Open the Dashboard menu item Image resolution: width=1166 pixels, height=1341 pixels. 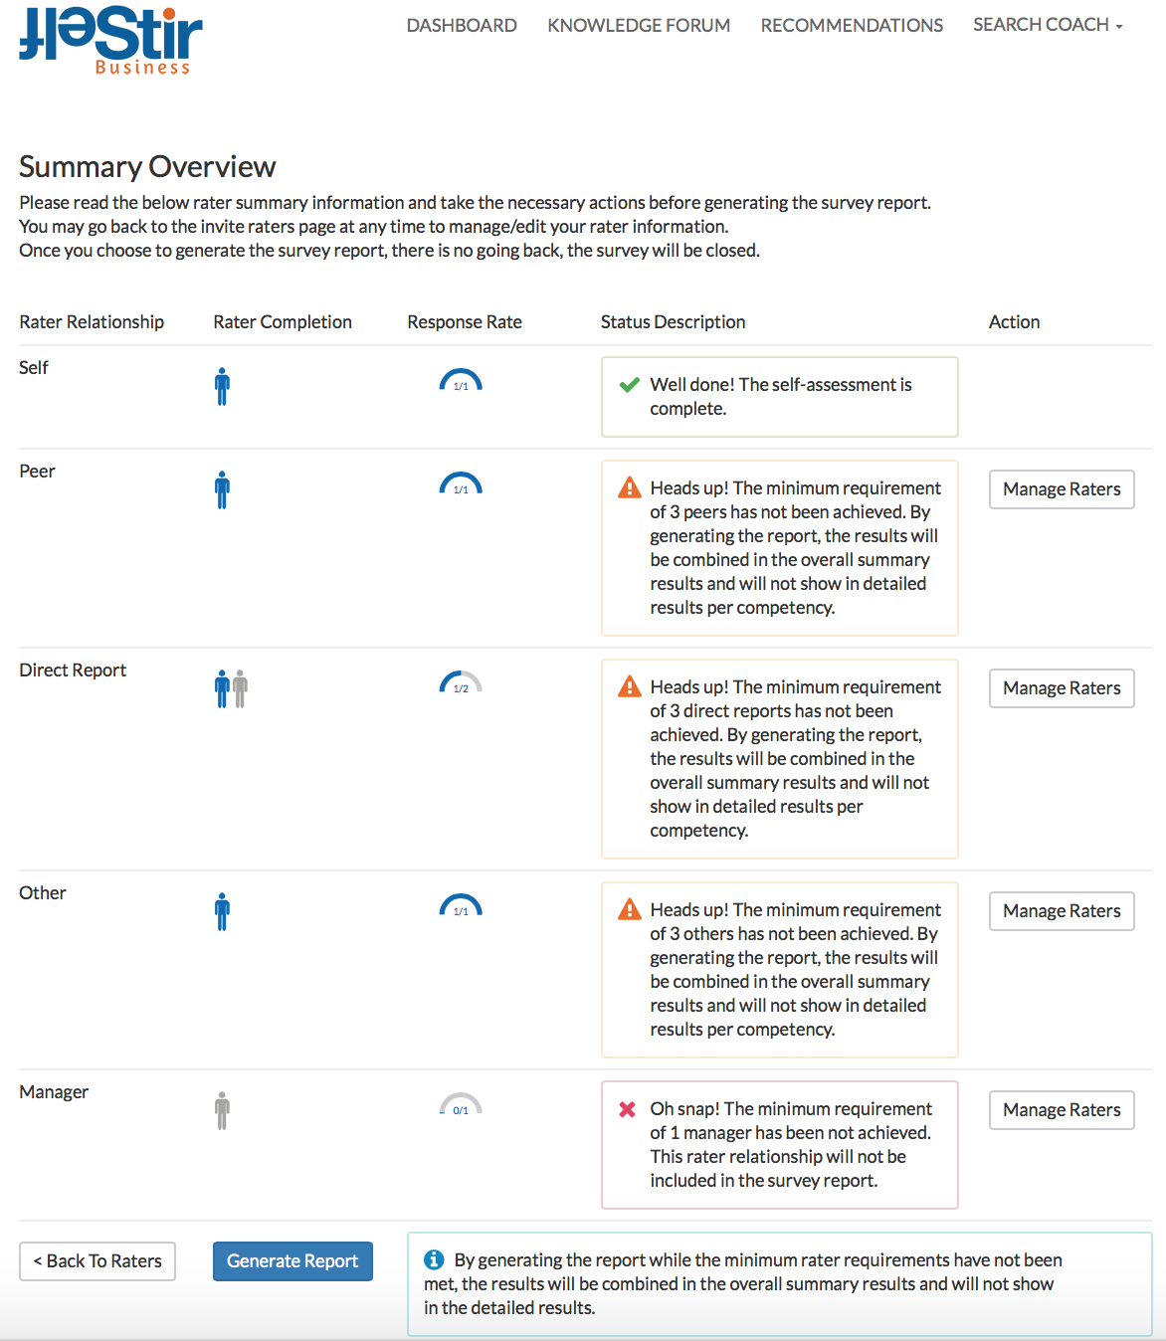pyautogui.click(x=462, y=25)
